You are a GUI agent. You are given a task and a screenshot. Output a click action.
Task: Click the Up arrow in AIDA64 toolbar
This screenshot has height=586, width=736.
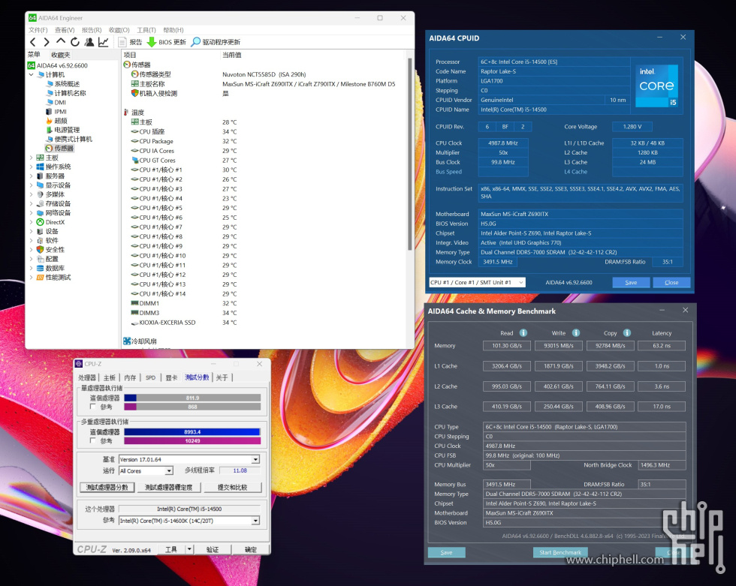coord(61,42)
